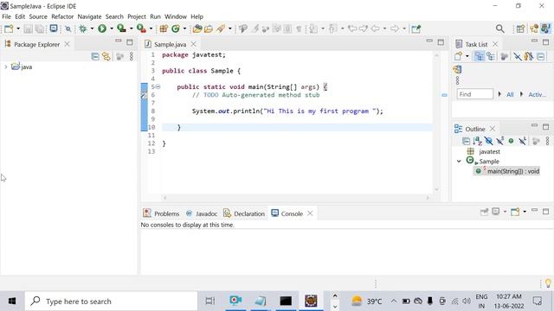Click the Find field in Task List

tap(475, 94)
